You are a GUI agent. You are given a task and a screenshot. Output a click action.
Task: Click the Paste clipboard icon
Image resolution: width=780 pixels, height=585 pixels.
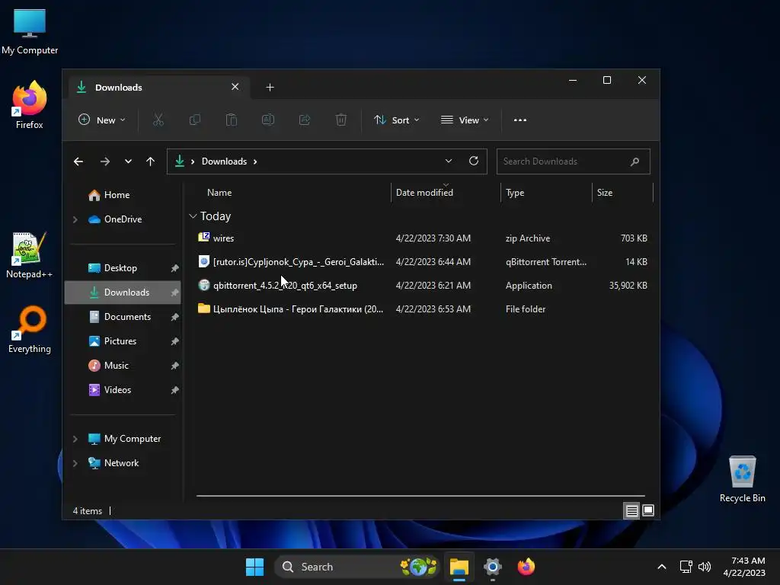pyautogui.click(x=232, y=120)
